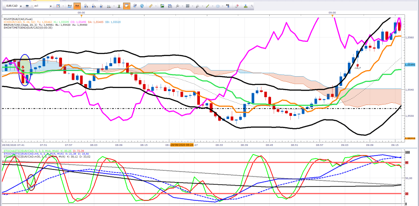Open the toolbar overflow arrow
Screen dimensions: 419x206
(x=252, y=6)
